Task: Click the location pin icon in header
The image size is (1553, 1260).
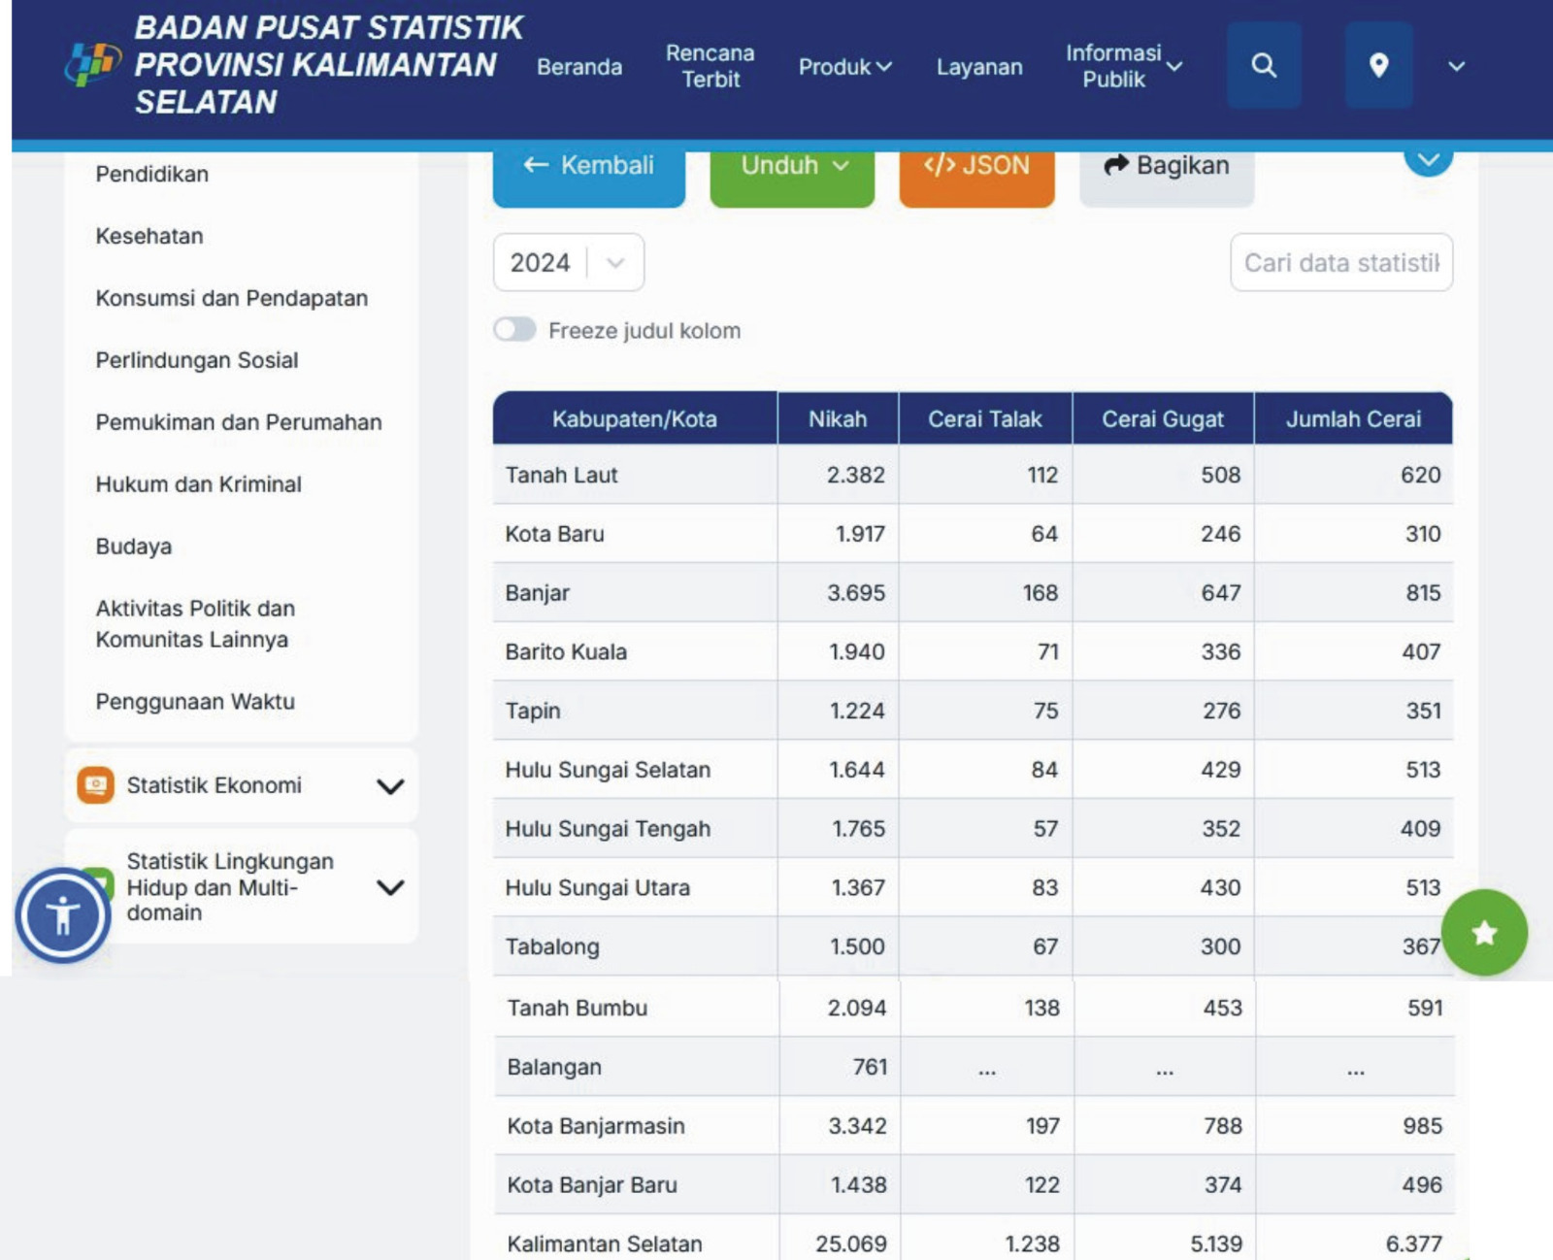Action: [x=1378, y=66]
